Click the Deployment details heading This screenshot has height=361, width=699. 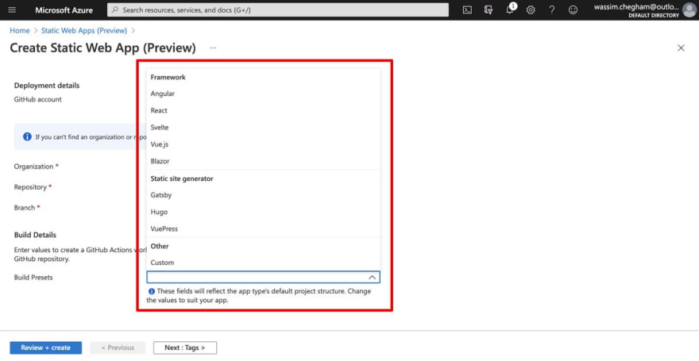point(47,86)
